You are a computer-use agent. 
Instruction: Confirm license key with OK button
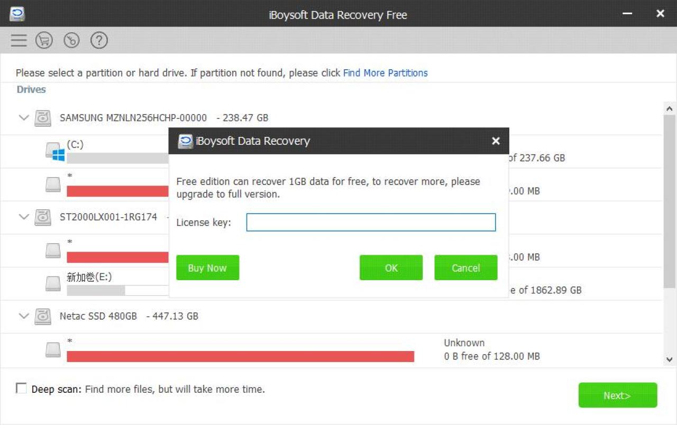(x=391, y=267)
